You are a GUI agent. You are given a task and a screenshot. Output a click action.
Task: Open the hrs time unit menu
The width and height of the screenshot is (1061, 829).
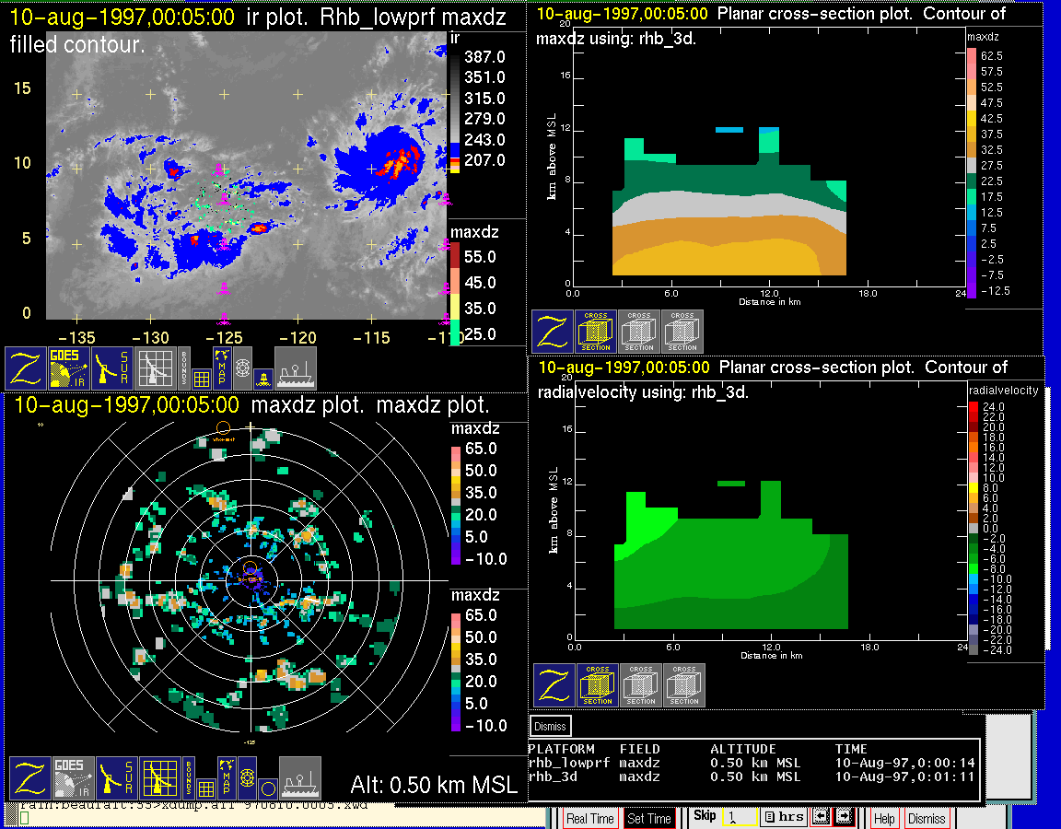[783, 817]
